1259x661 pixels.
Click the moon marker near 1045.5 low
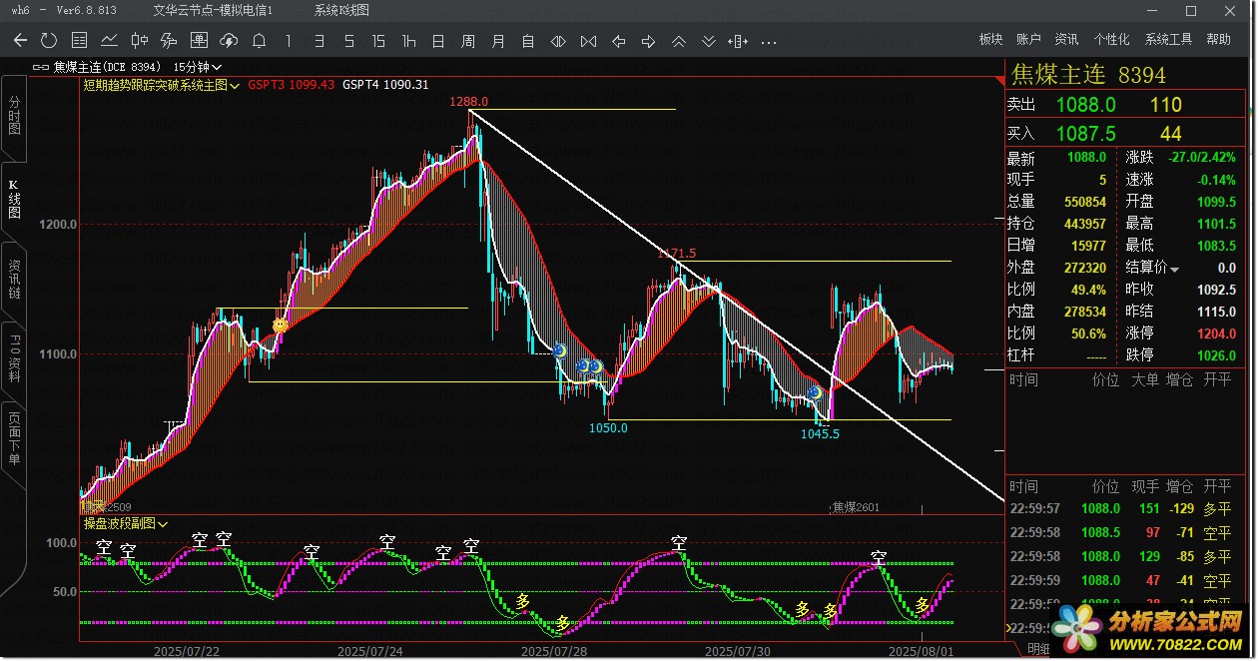[x=816, y=393]
